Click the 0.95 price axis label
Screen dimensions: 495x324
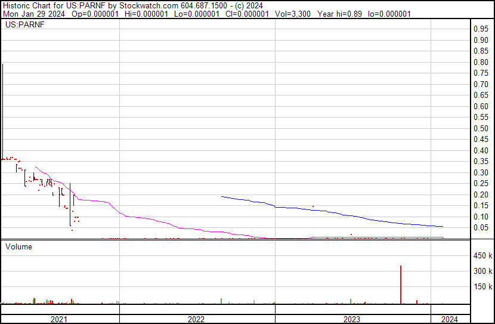(481, 29)
